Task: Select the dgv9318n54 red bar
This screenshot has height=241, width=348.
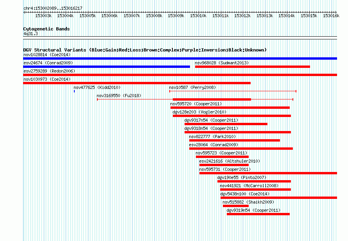Action: (238, 132)
